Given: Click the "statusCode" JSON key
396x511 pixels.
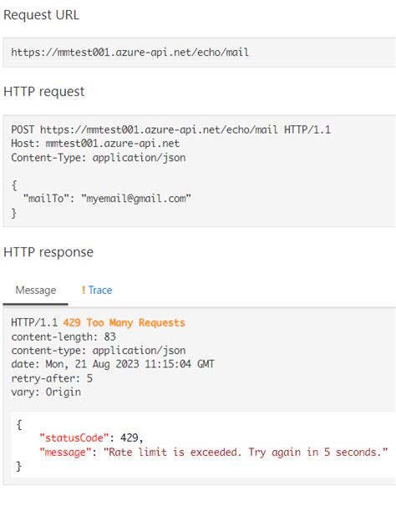Looking at the screenshot, I should (x=74, y=438).
